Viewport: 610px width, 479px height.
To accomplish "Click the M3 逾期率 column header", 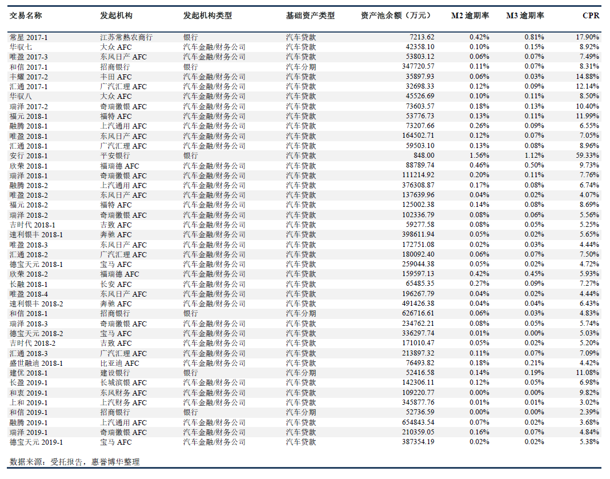I will (x=525, y=15).
